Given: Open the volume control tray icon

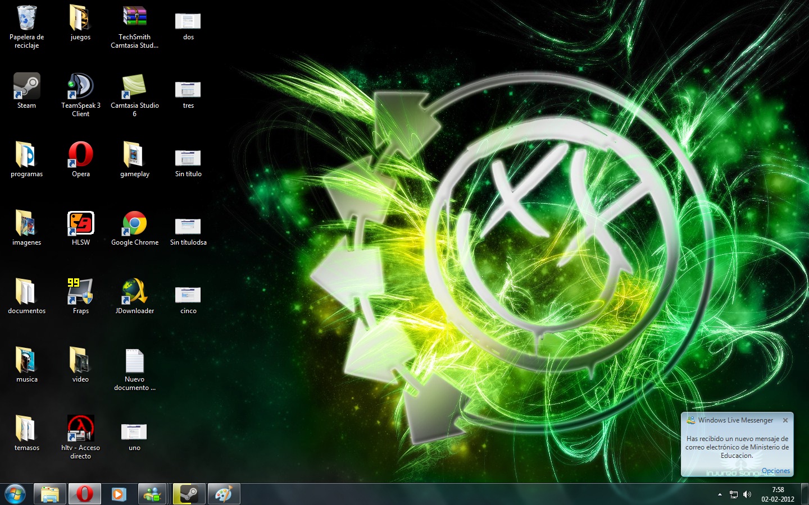Looking at the screenshot, I should point(747,494).
